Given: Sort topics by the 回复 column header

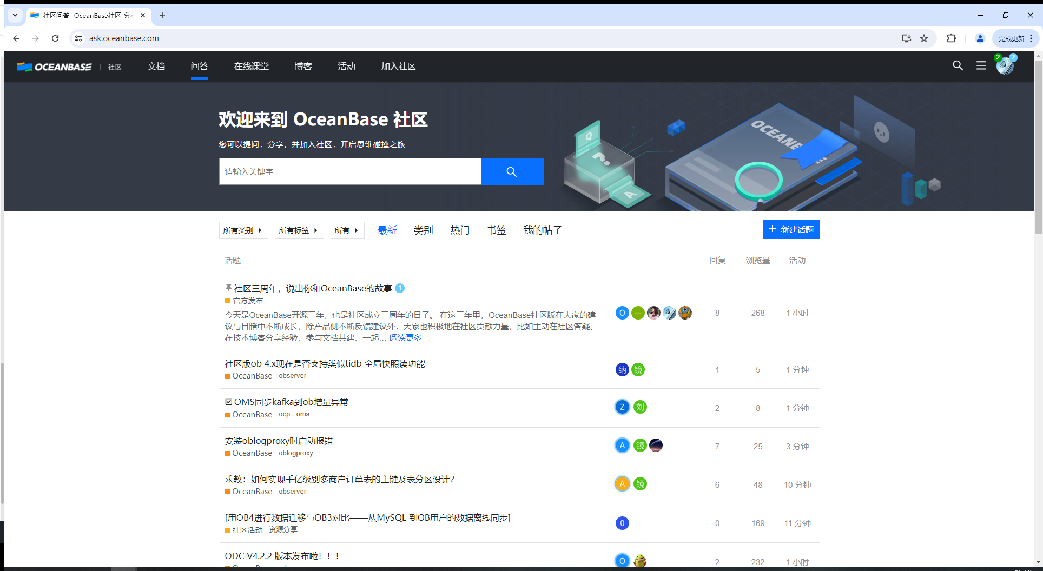Looking at the screenshot, I should tap(717, 261).
